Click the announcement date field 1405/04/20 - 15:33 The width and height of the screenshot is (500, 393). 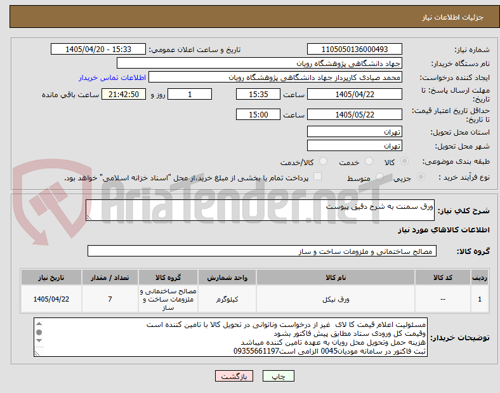tap(98, 49)
